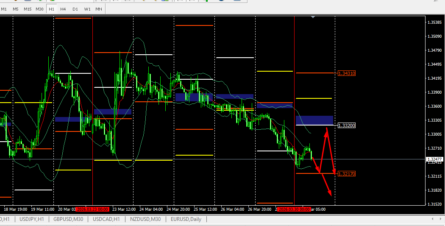Change chart period to D1

[75, 9]
